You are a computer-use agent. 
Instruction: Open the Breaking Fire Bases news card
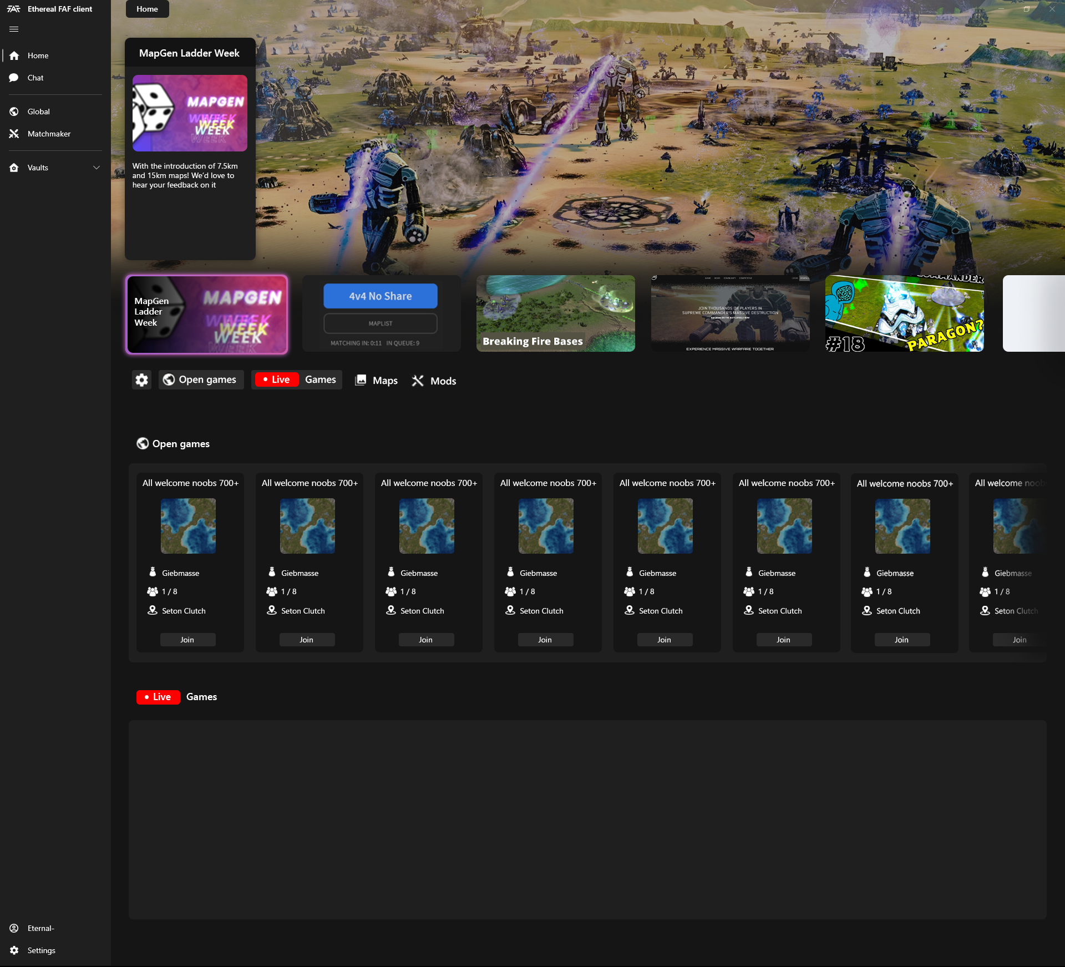click(x=556, y=313)
